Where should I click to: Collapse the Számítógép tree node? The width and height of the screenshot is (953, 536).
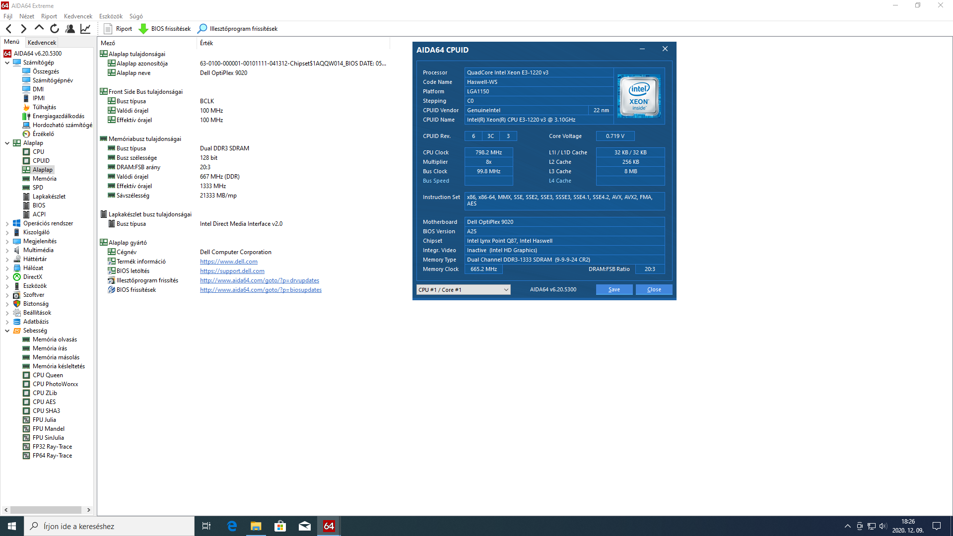[7, 63]
